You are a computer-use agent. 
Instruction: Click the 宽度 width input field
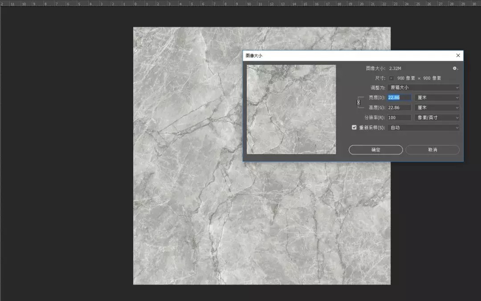tap(399, 97)
